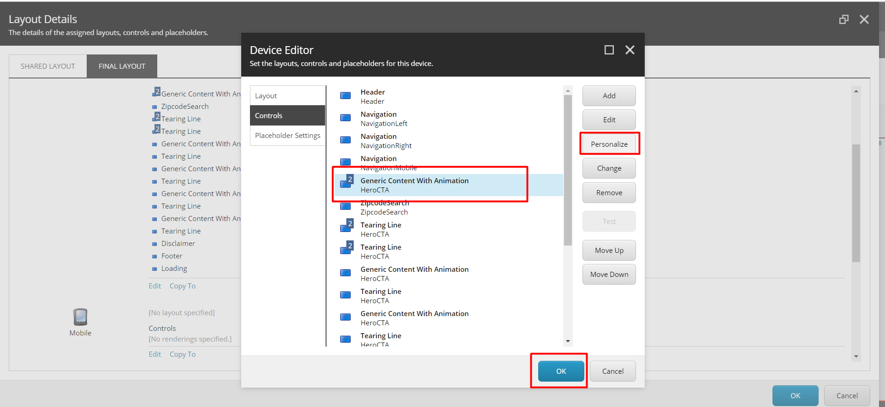Switch to the Shared Layout tab
The width and height of the screenshot is (885, 407).
[x=48, y=66]
